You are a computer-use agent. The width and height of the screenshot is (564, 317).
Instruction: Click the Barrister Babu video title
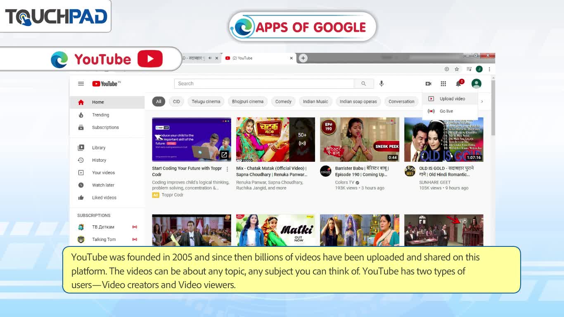[x=362, y=171]
